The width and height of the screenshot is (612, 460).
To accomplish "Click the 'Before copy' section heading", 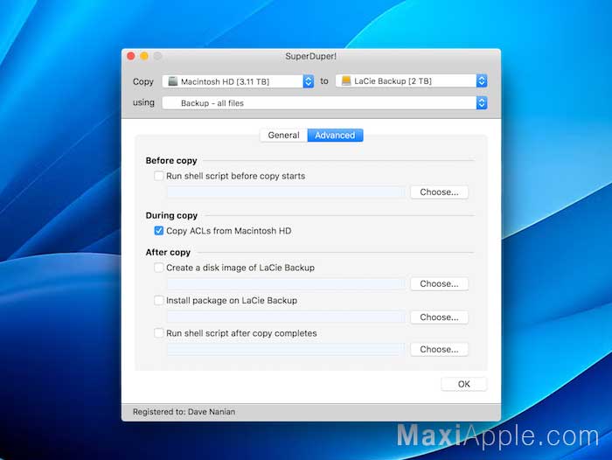I will pyautogui.click(x=171, y=161).
